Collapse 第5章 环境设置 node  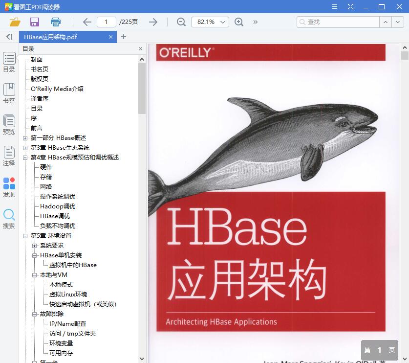click(25, 236)
